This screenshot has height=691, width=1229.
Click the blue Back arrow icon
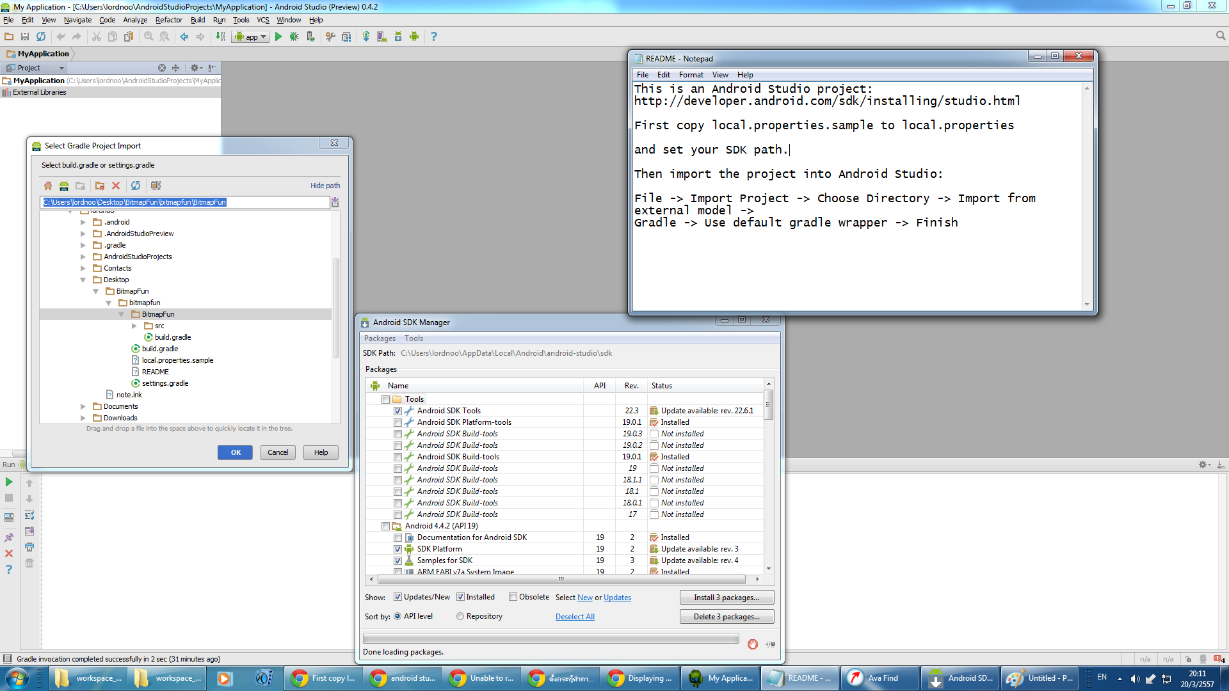click(184, 36)
